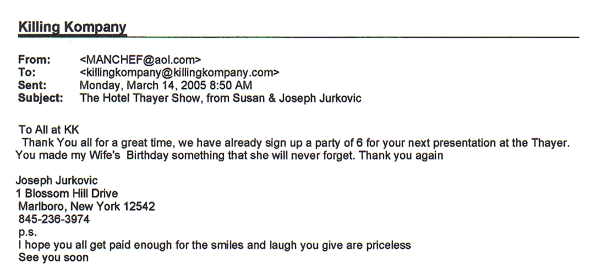The width and height of the screenshot is (612, 276).
Task: Click the 'Thank You all for a great time' sentence
Action: click(296, 143)
